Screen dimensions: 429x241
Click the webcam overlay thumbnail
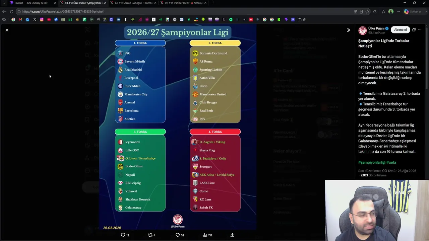(x=377, y=211)
